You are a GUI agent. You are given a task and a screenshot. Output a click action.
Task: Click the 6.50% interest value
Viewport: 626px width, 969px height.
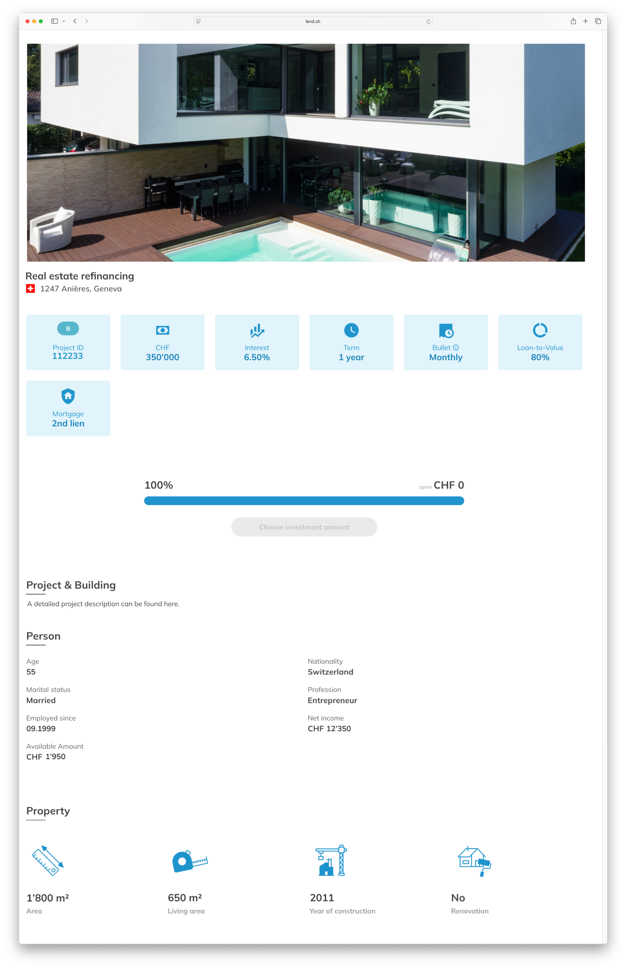(x=257, y=357)
